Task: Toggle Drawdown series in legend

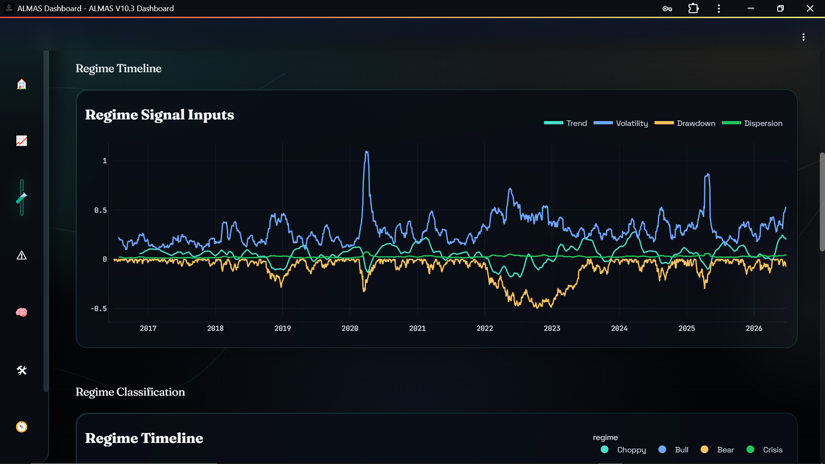Action: [685, 123]
